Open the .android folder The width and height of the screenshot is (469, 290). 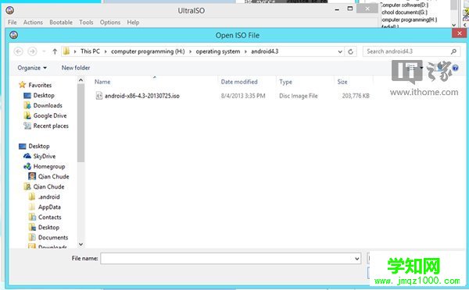tap(48, 197)
